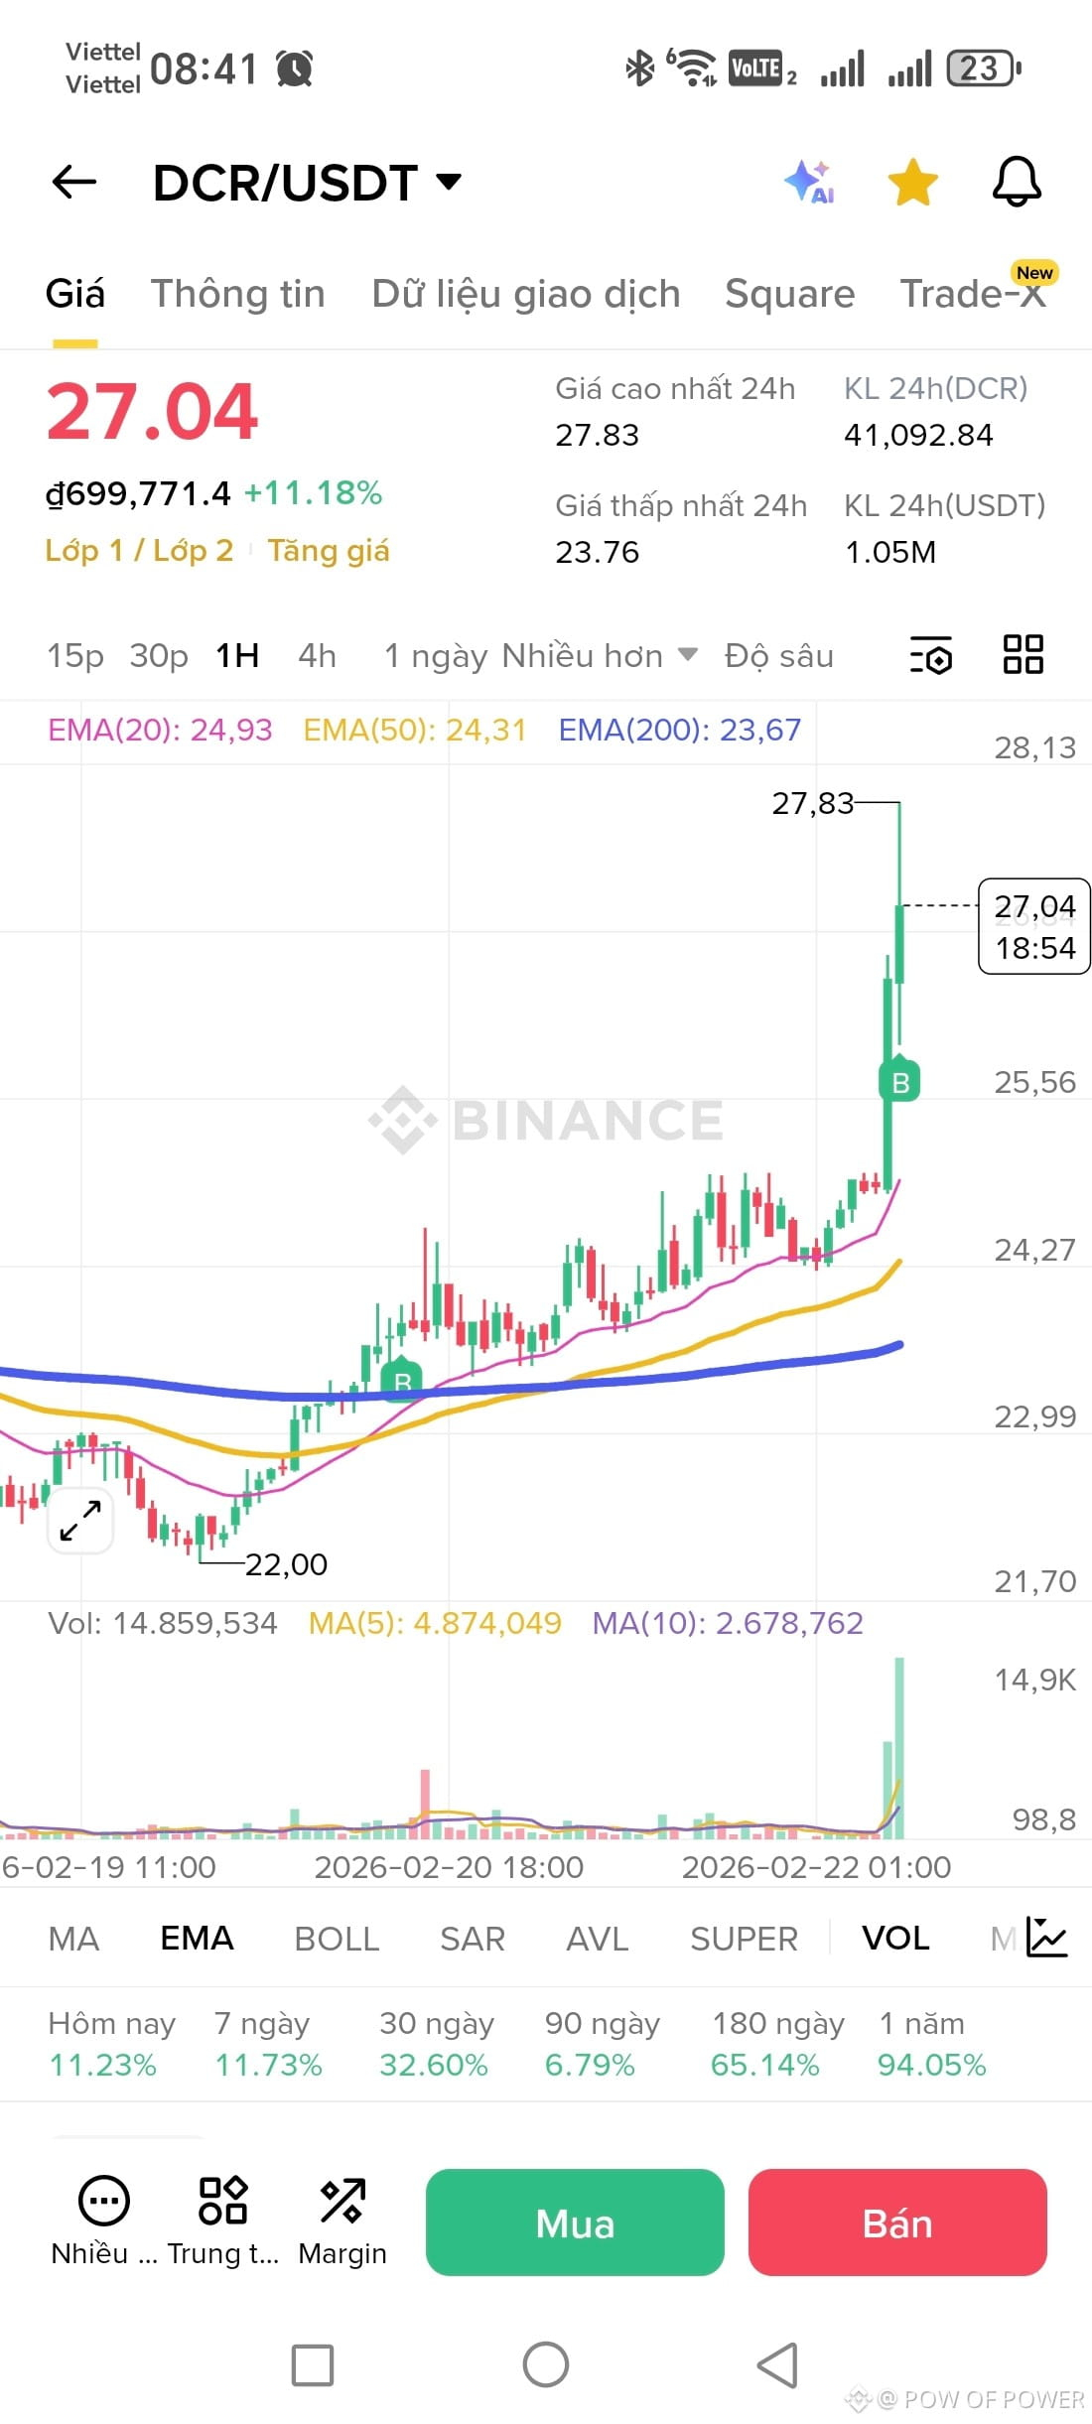Enable the BOLL indicator
The height and width of the screenshot is (2424, 1092).
click(x=337, y=1938)
